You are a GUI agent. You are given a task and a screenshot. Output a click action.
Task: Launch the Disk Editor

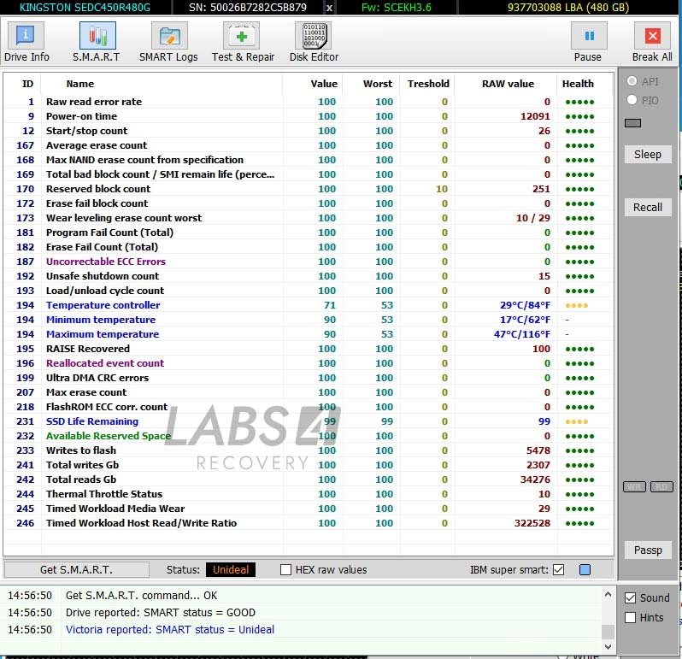click(314, 43)
